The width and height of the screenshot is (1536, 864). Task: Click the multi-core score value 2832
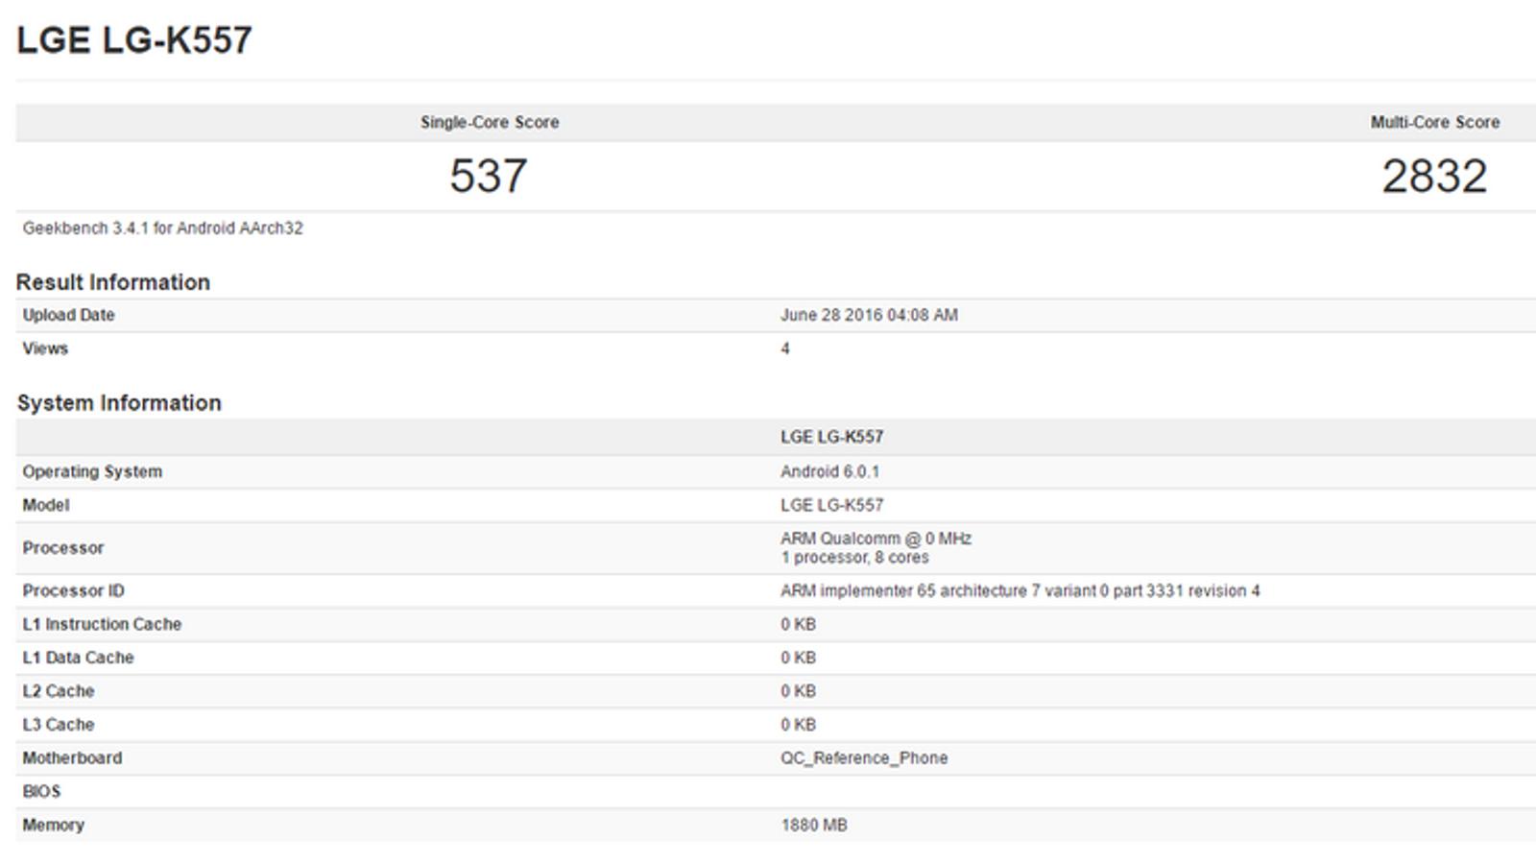coord(1434,176)
